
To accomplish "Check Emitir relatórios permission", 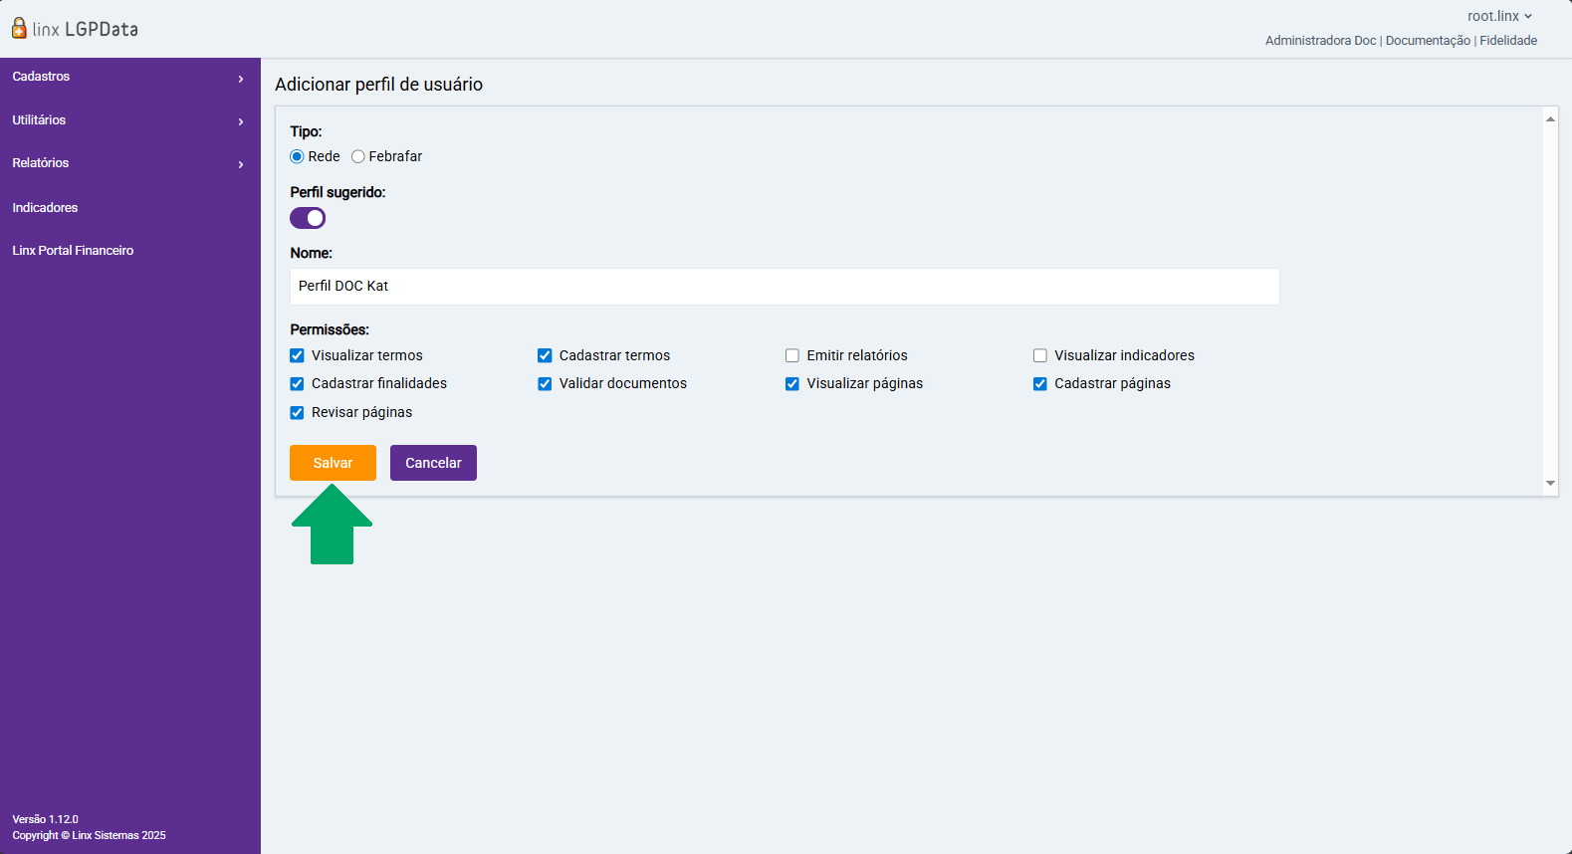I will pyautogui.click(x=792, y=355).
